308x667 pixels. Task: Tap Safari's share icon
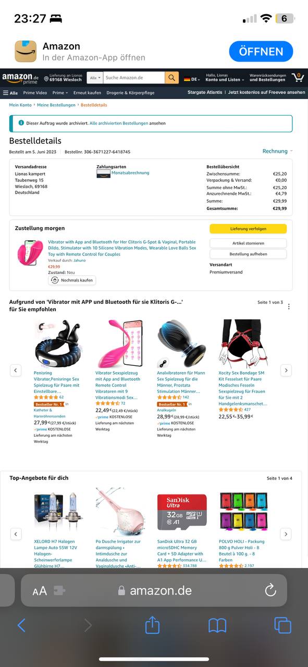click(152, 624)
